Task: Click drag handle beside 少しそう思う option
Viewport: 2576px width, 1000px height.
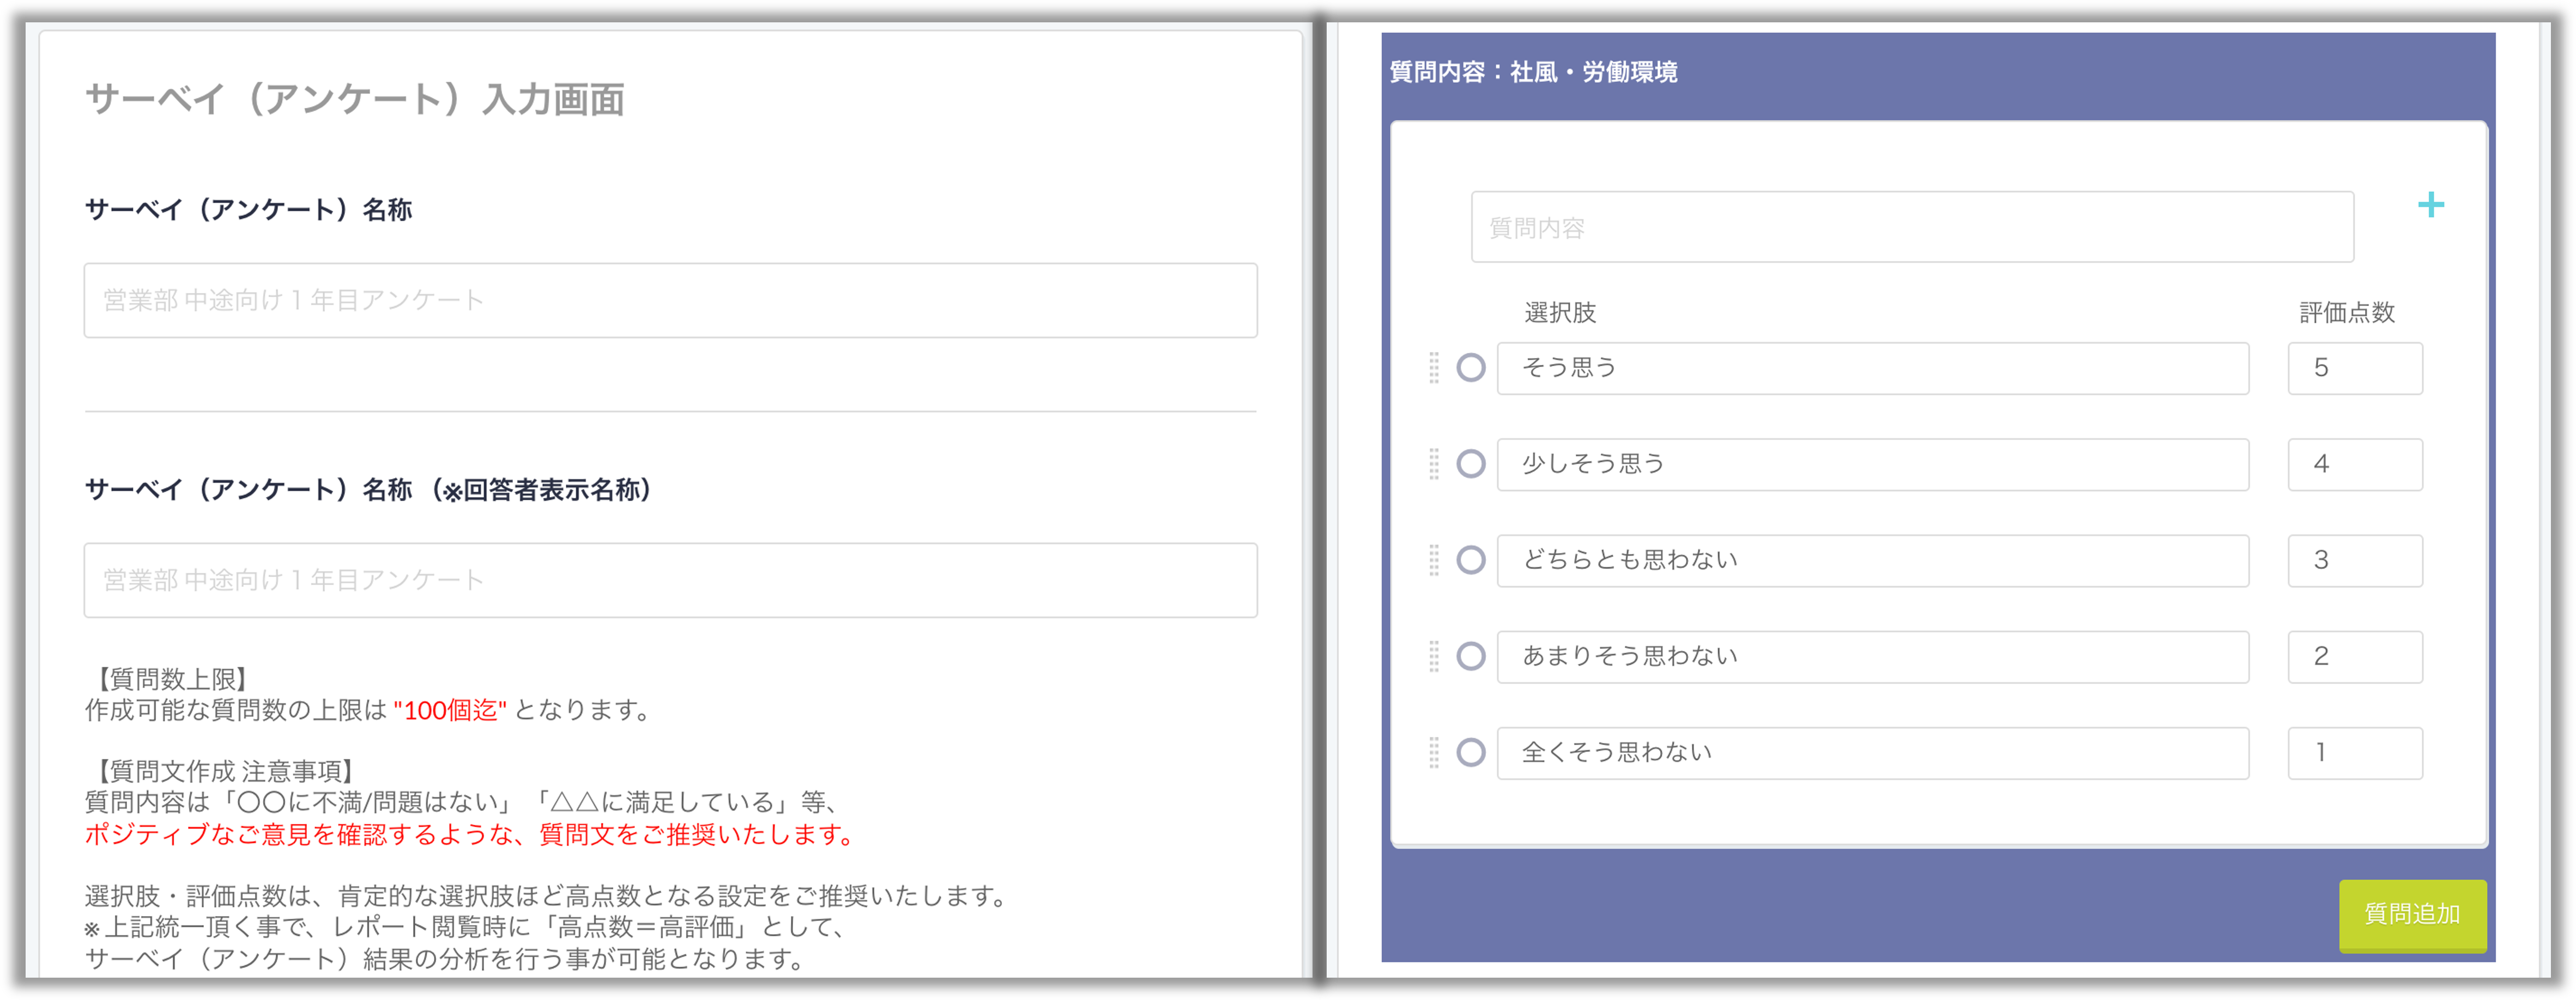Action: tap(1434, 464)
